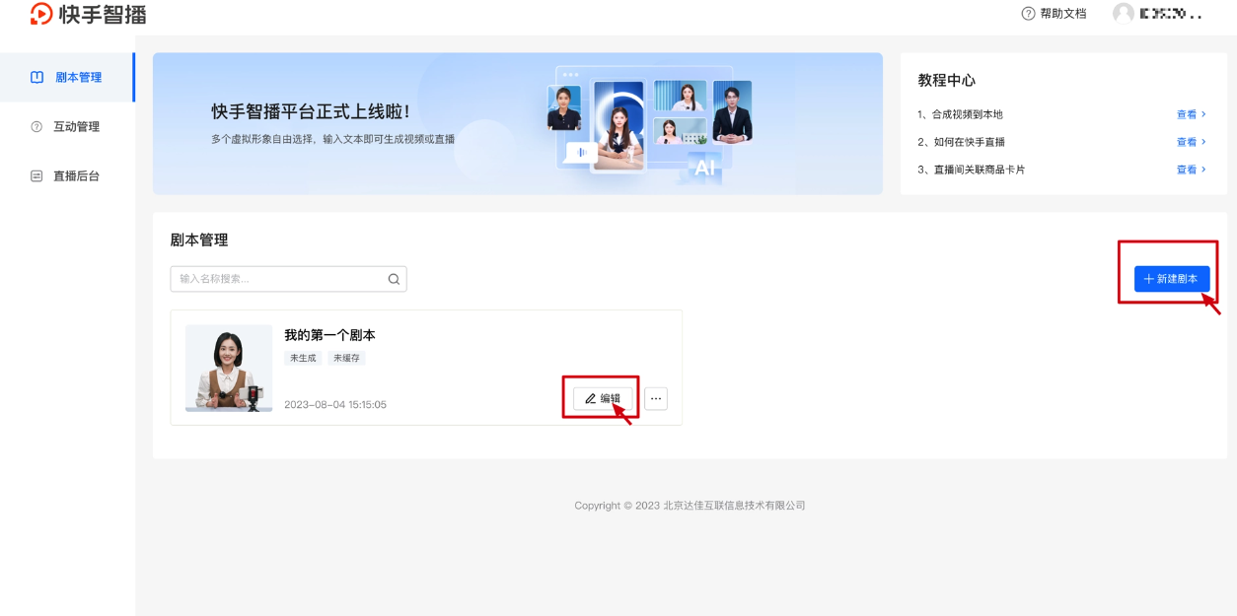This screenshot has height=616, width=1237.
Task: Open the 帮助文档 question mark icon
Action: [1029, 14]
